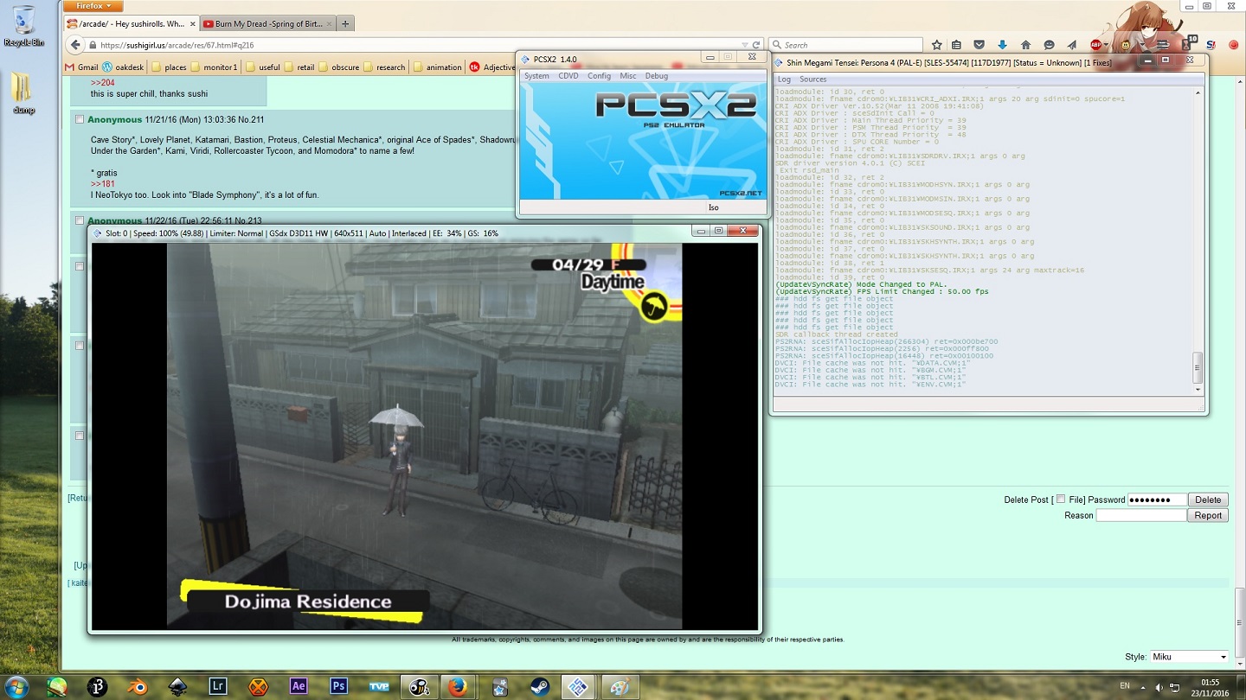This screenshot has height=700, width=1246.
Task: Open the orange Firefox menu button
Action: pos(93,6)
